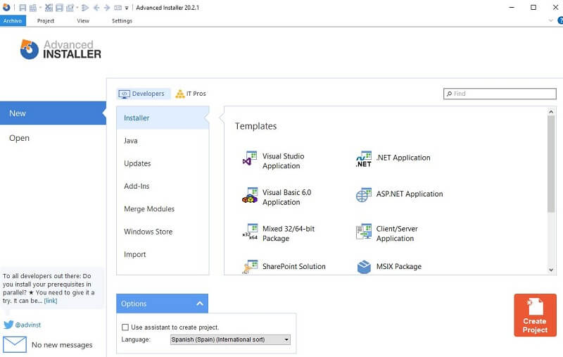Image resolution: width=563 pixels, height=357 pixels.
Task: Open the Archivo menu tab
Action: click(13, 21)
